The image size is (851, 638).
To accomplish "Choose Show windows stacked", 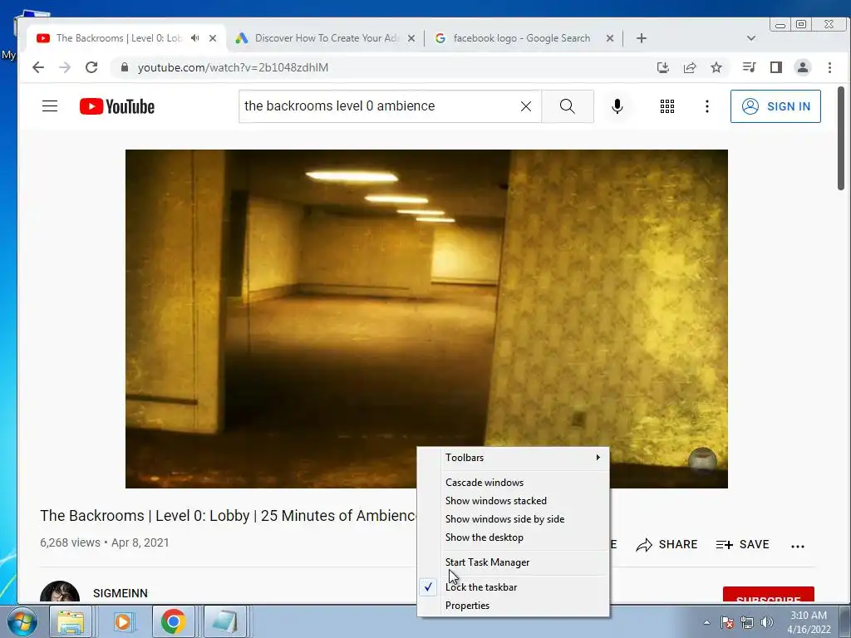I will click(x=514, y=501).
